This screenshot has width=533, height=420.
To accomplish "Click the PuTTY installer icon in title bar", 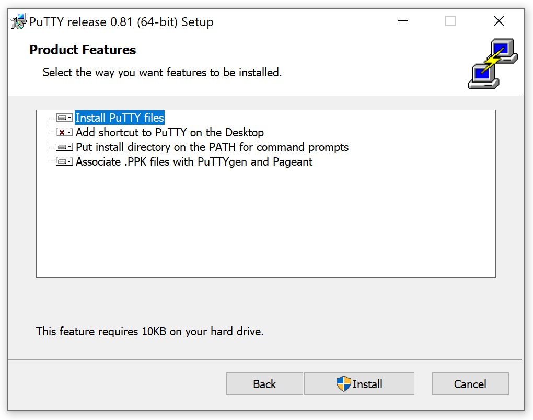I will 19,21.
